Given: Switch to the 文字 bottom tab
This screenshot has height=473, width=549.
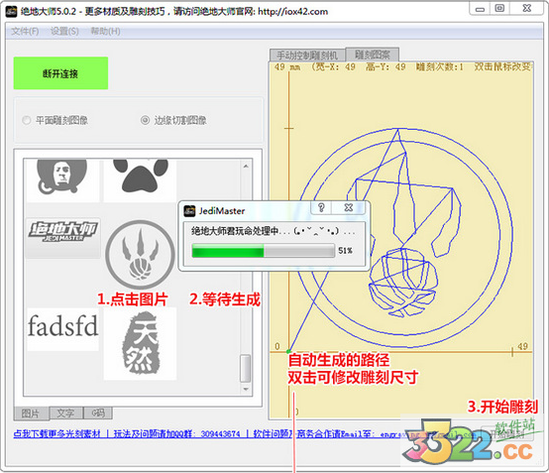Looking at the screenshot, I should tap(65, 414).
